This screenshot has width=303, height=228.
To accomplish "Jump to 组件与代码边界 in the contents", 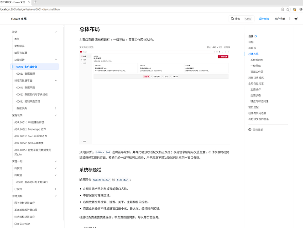I will tap(257, 113).
